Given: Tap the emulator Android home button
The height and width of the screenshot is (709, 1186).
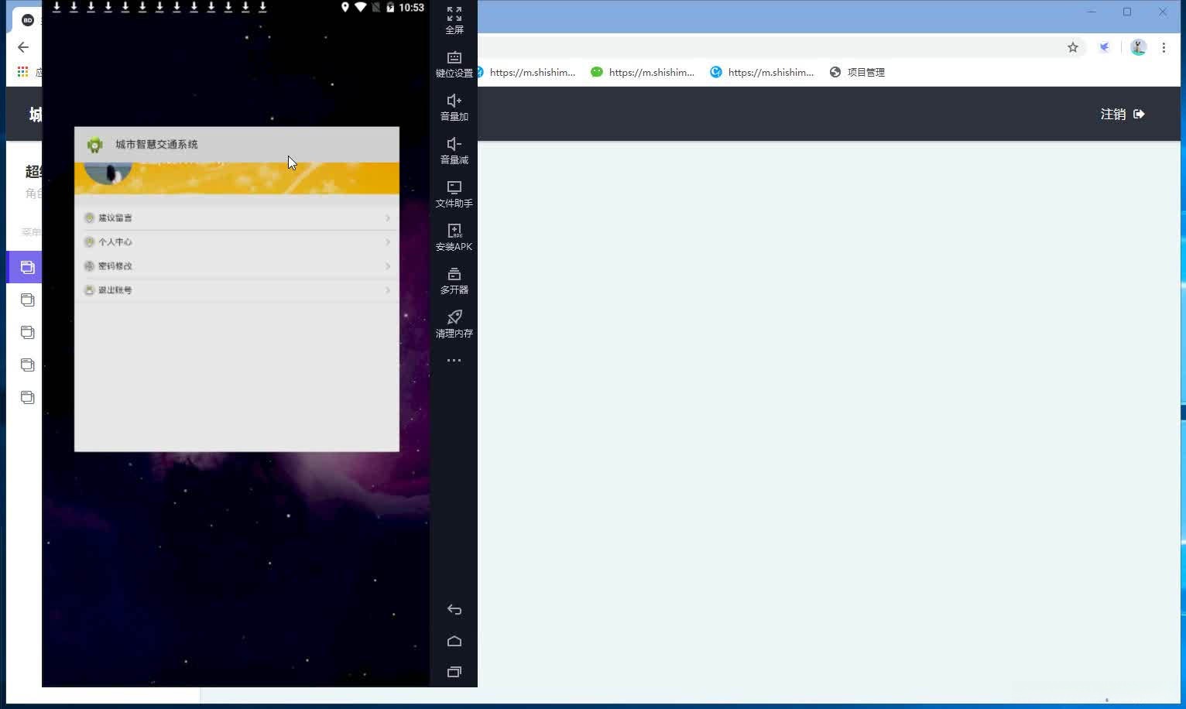Looking at the screenshot, I should [454, 641].
